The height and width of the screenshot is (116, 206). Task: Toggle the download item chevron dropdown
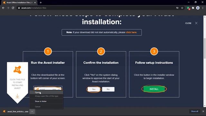[x=32, y=111]
